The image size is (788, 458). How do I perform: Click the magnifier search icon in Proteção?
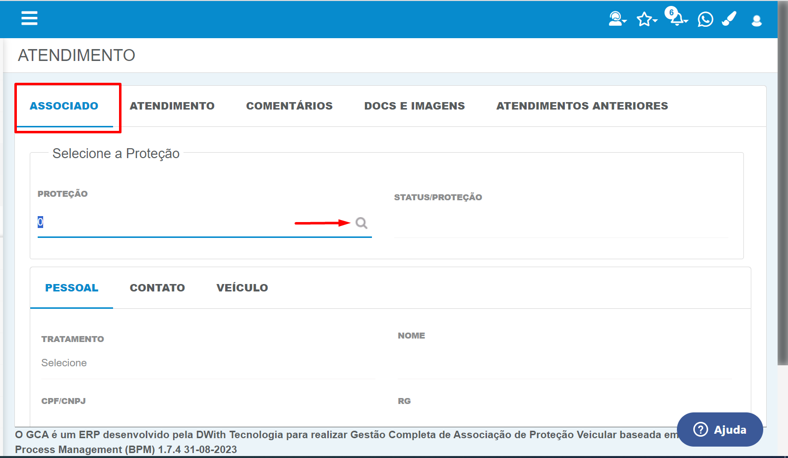click(362, 223)
